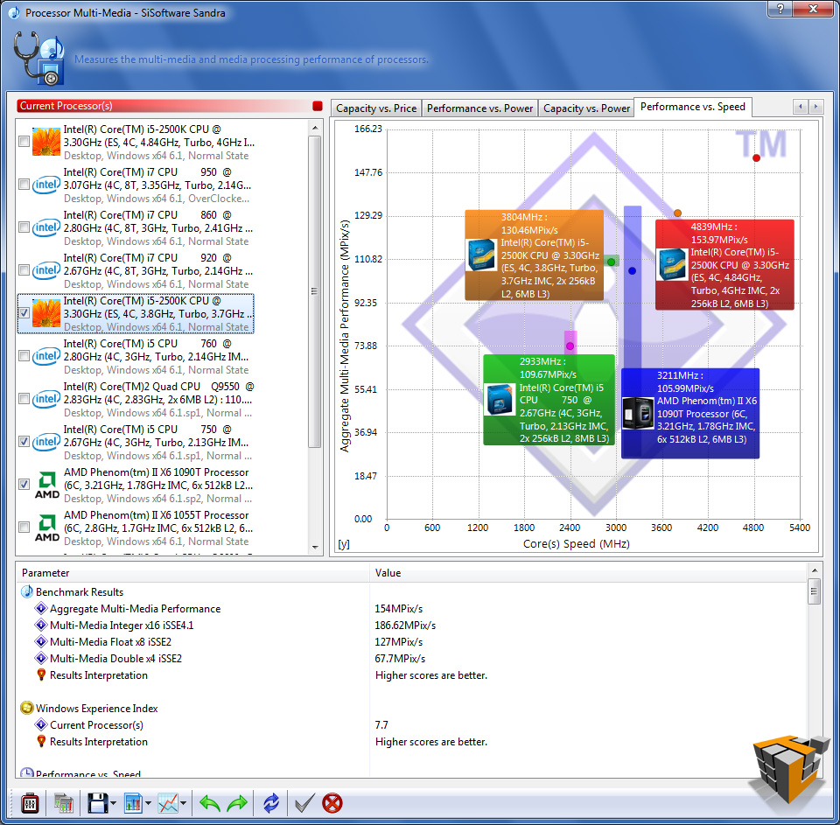Viewport: 840px width, 825px height.
Task: Click the benchmark options icon in bottom toolbar
Action: pos(30,804)
